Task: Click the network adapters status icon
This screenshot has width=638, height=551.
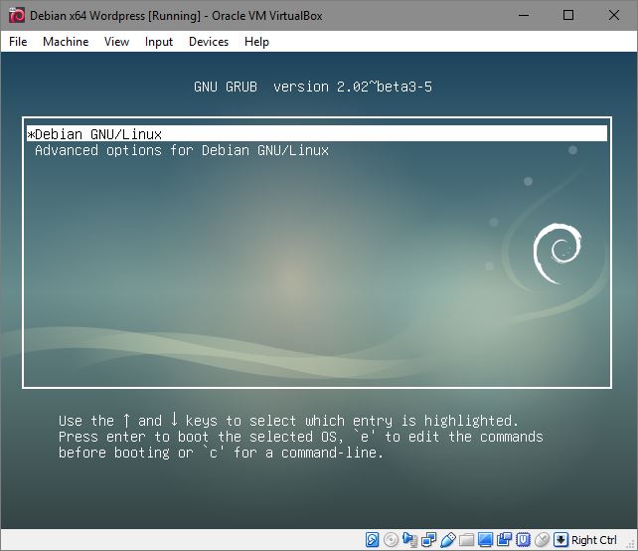Action: tap(429, 540)
